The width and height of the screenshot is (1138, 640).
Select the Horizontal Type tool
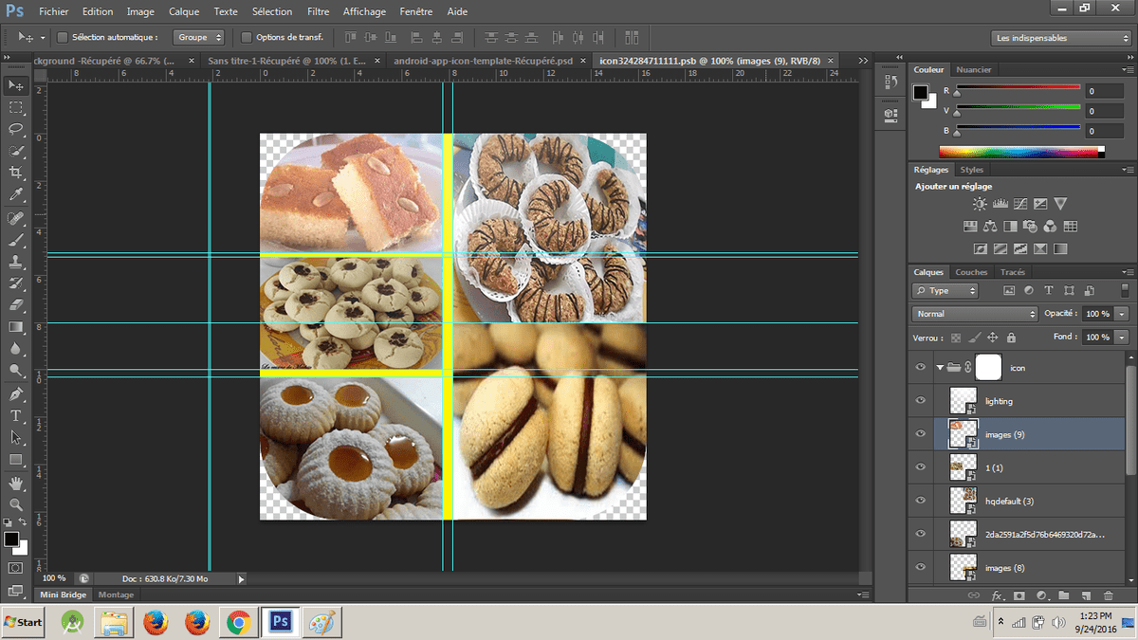[x=16, y=415]
